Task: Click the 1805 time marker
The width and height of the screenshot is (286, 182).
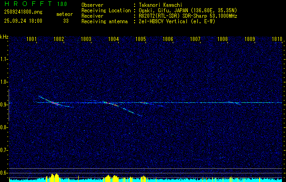Action: coord(140,39)
